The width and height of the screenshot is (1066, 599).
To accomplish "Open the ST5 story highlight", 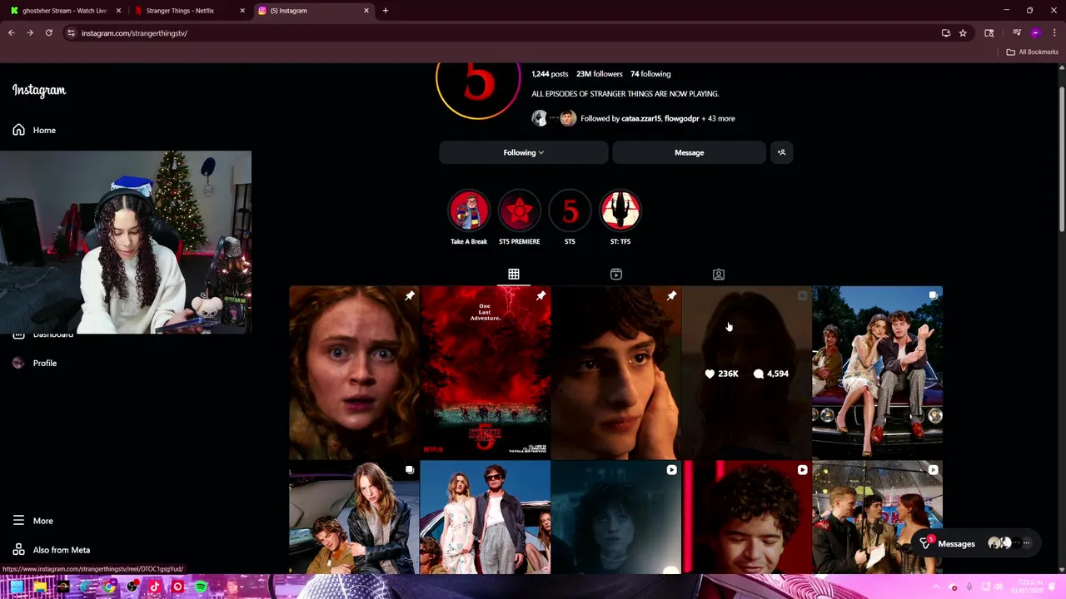I will point(570,211).
